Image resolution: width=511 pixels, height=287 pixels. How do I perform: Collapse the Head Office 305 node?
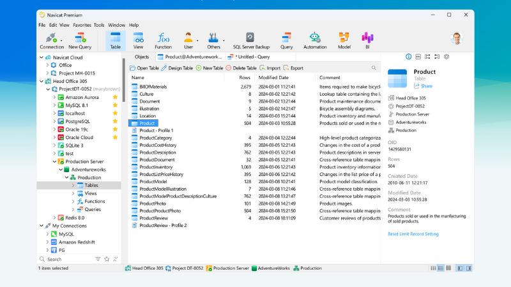(42, 81)
